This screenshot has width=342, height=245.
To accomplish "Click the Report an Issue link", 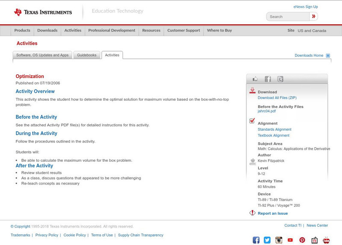I will click(273, 213).
